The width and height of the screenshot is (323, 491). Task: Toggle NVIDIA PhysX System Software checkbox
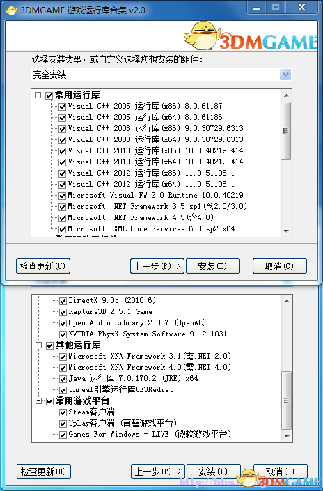click(x=63, y=334)
